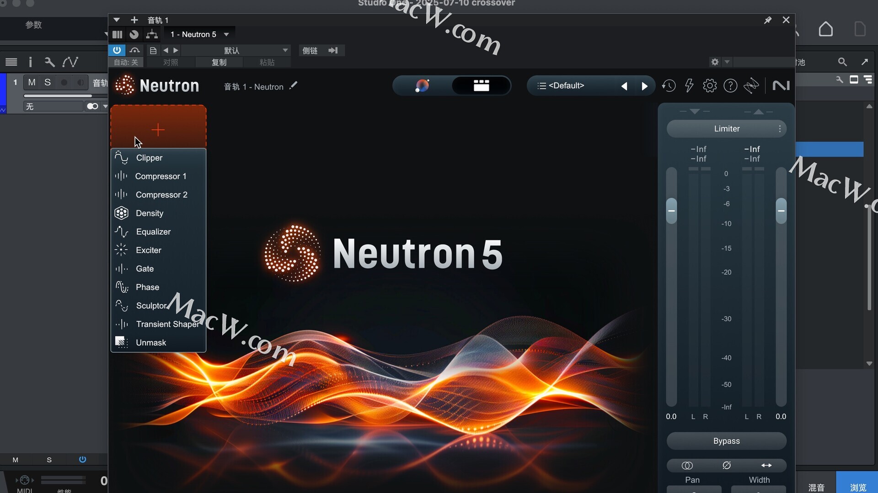This screenshot has width=878, height=493.
Task: Open the macro controls knob icon
Action: point(134,34)
